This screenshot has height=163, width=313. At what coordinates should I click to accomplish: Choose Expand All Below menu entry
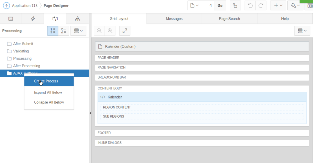pos(48,92)
